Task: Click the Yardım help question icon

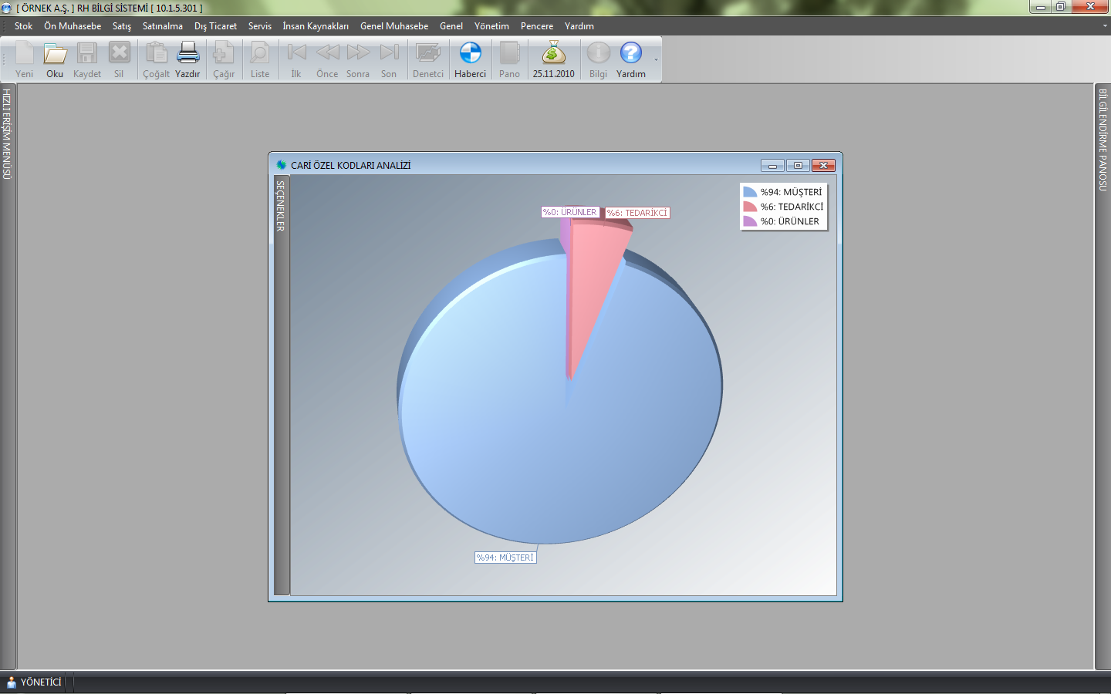Action: click(x=630, y=54)
